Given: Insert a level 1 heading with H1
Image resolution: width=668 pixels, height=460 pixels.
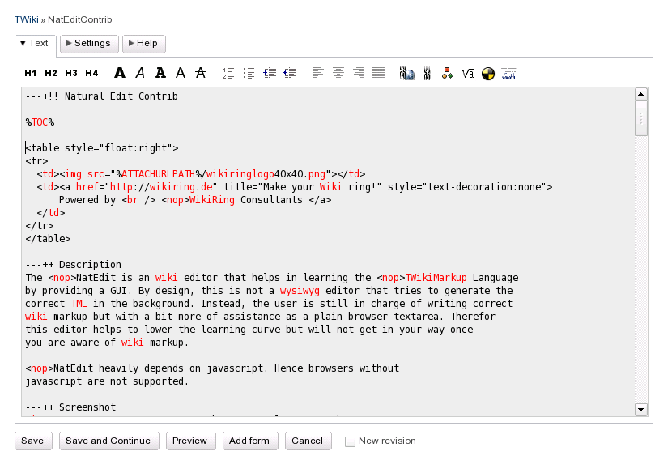Looking at the screenshot, I should pos(30,73).
